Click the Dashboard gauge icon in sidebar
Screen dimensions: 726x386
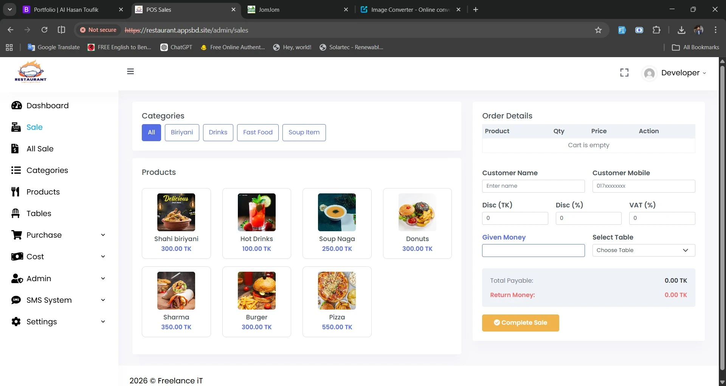coord(16,106)
